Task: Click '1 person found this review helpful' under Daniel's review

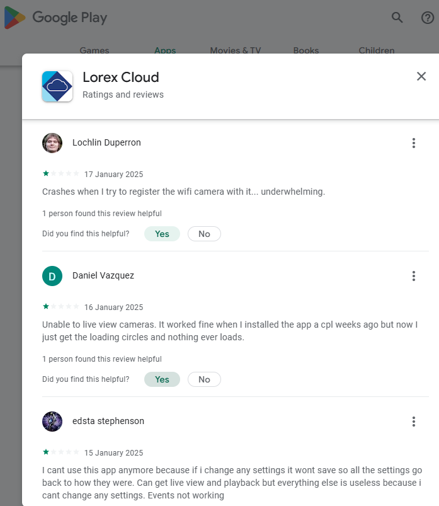Action: coord(102,359)
